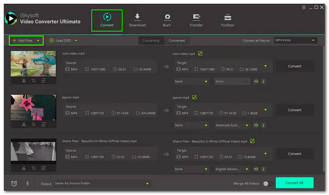Click the "Convert all files to:" label

coord(256,41)
